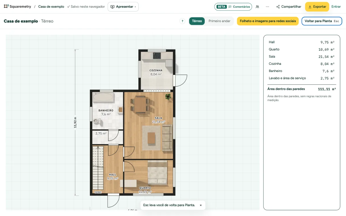
Task: Click the yellow Exportar button
Action: 317,7
